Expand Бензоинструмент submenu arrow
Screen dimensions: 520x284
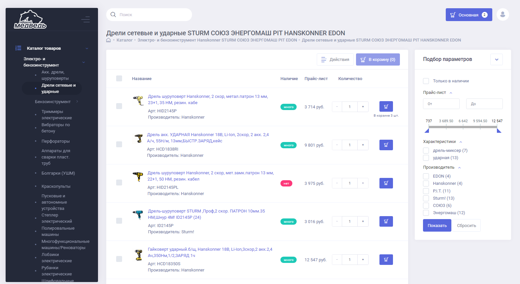(77, 101)
